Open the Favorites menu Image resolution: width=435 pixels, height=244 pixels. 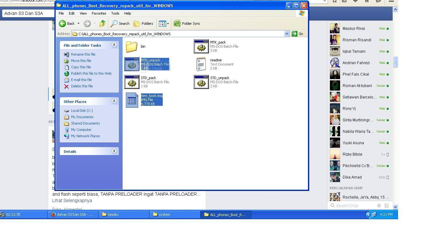click(x=99, y=13)
